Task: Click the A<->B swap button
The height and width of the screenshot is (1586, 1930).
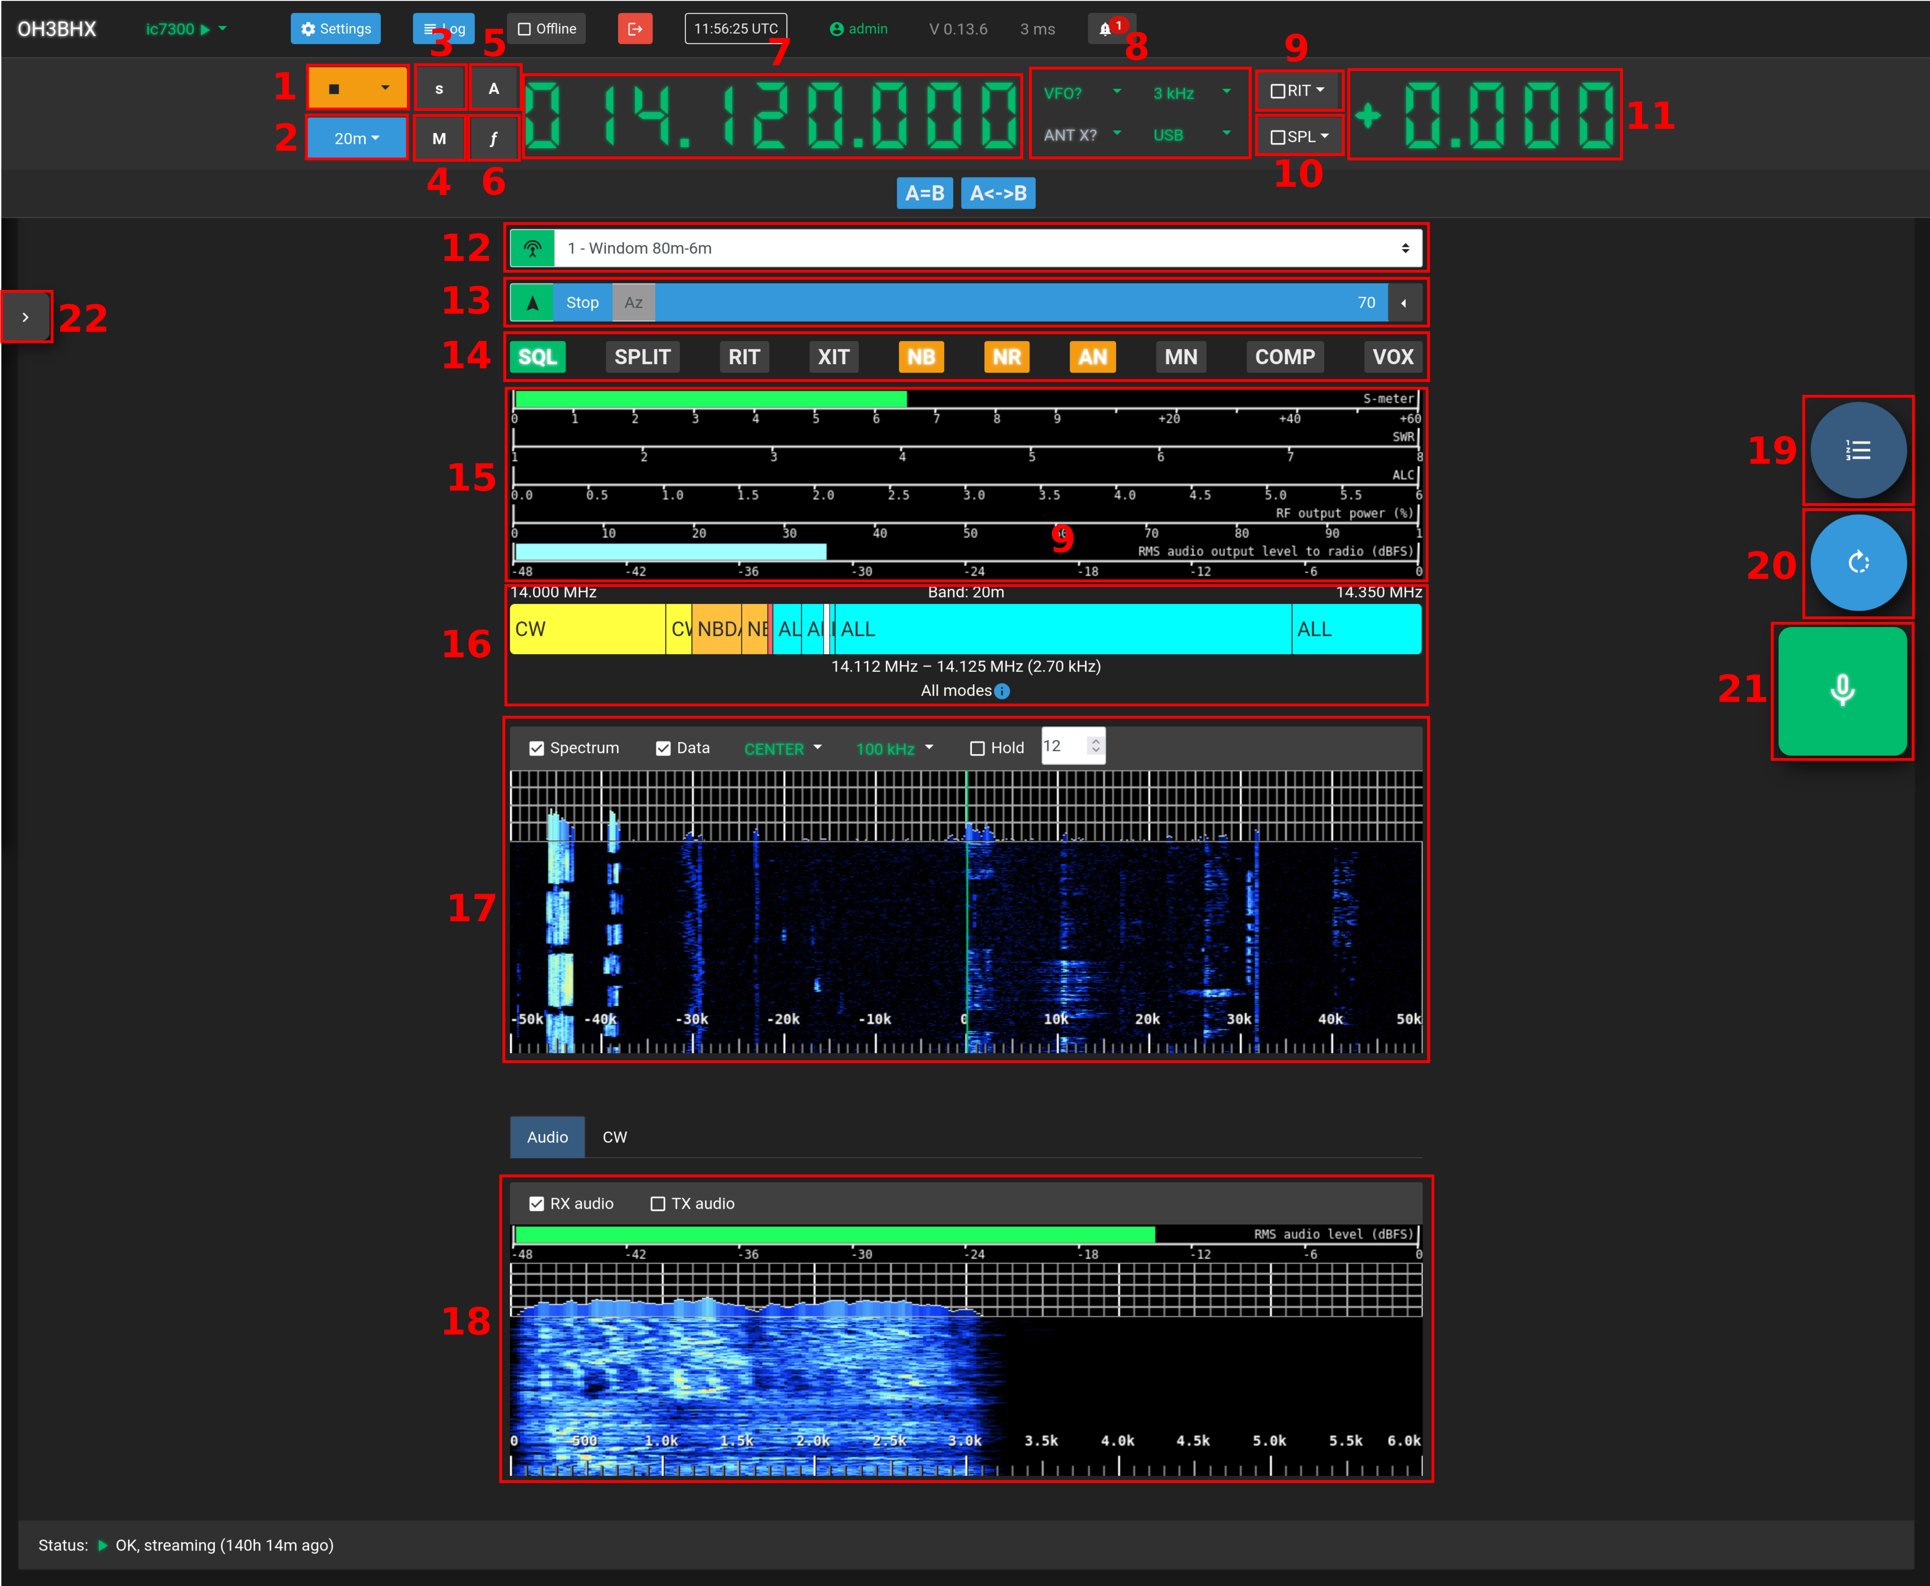Action: (998, 194)
